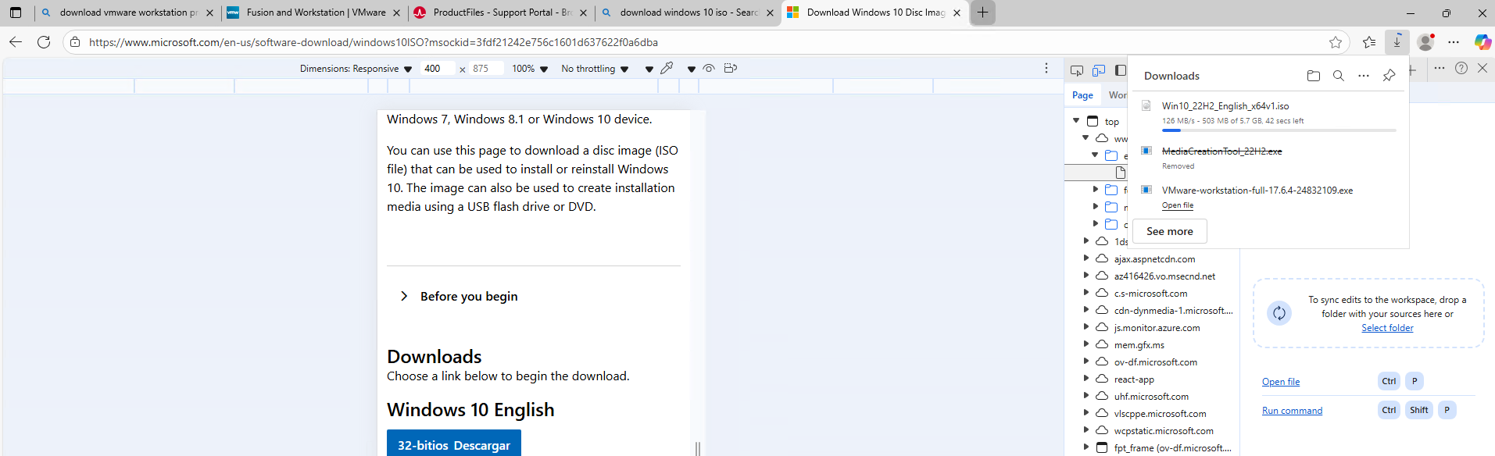1495x456 pixels.
Task: Search downloads with magnifier icon
Action: (x=1339, y=76)
